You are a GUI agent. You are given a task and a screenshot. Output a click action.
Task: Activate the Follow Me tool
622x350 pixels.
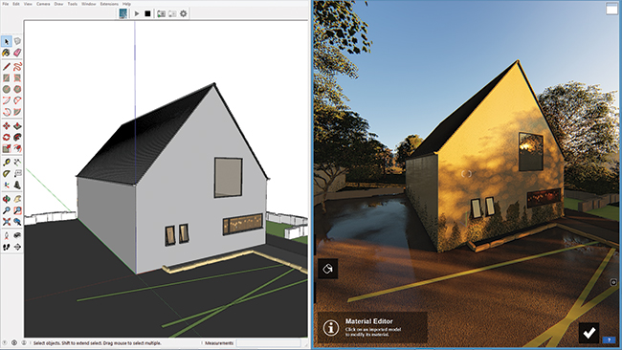tap(17, 137)
